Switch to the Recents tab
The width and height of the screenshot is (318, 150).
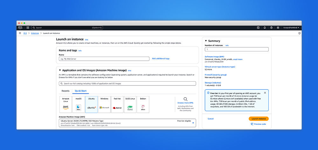pyautogui.click(x=66, y=91)
